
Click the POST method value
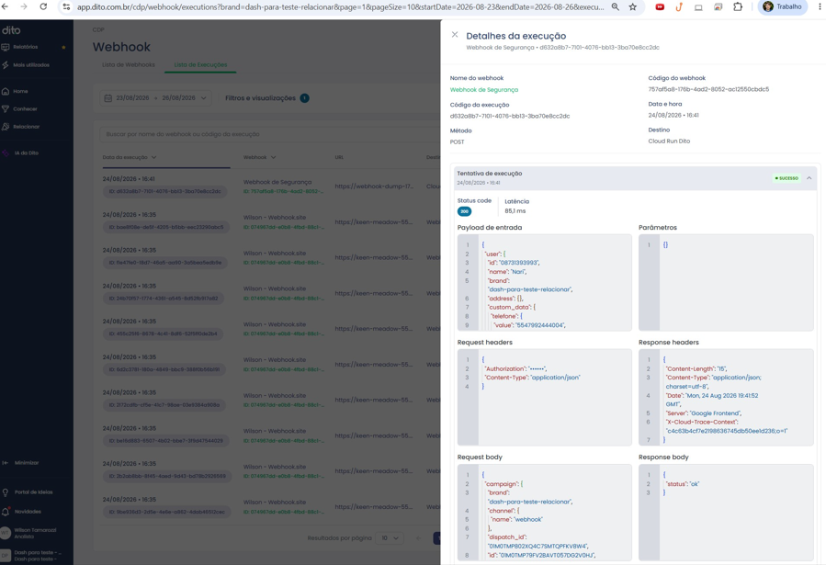tap(458, 142)
